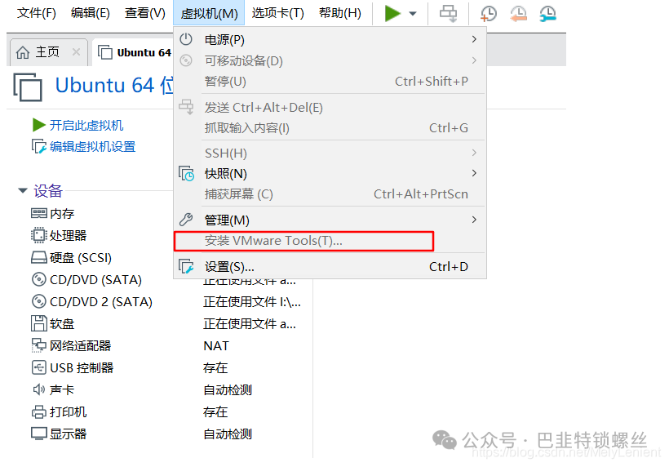Switch to the Ubuntu 64 tab
This screenshot has width=669, height=467.
pyautogui.click(x=135, y=52)
